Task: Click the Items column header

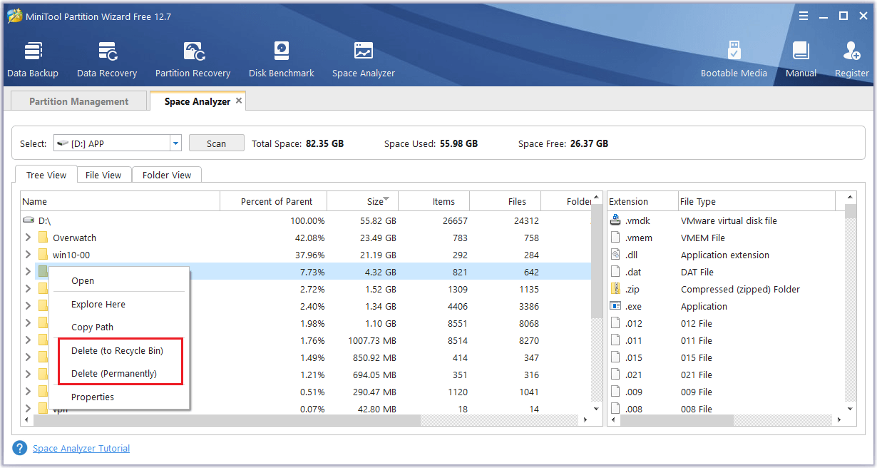Action: click(434, 201)
